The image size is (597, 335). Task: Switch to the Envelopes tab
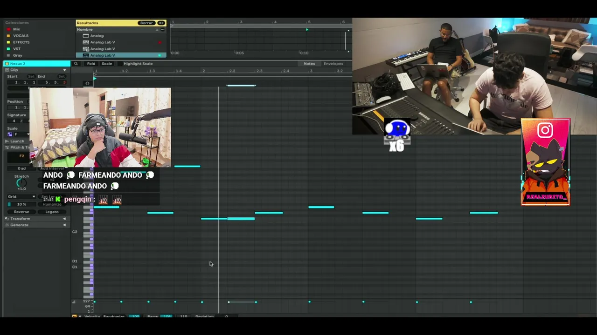coord(333,64)
